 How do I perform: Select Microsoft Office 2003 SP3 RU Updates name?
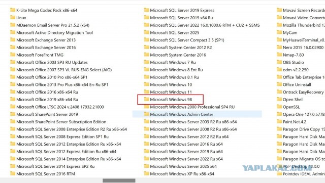(52, 62)
